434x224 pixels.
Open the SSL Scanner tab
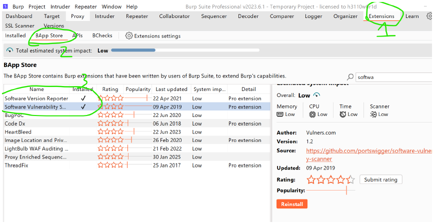coord(19,26)
